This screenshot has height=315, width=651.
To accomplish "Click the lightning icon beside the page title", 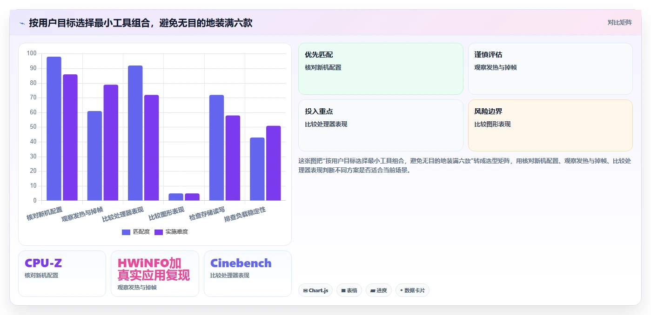I will pyautogui.click(x=22, y=23).
